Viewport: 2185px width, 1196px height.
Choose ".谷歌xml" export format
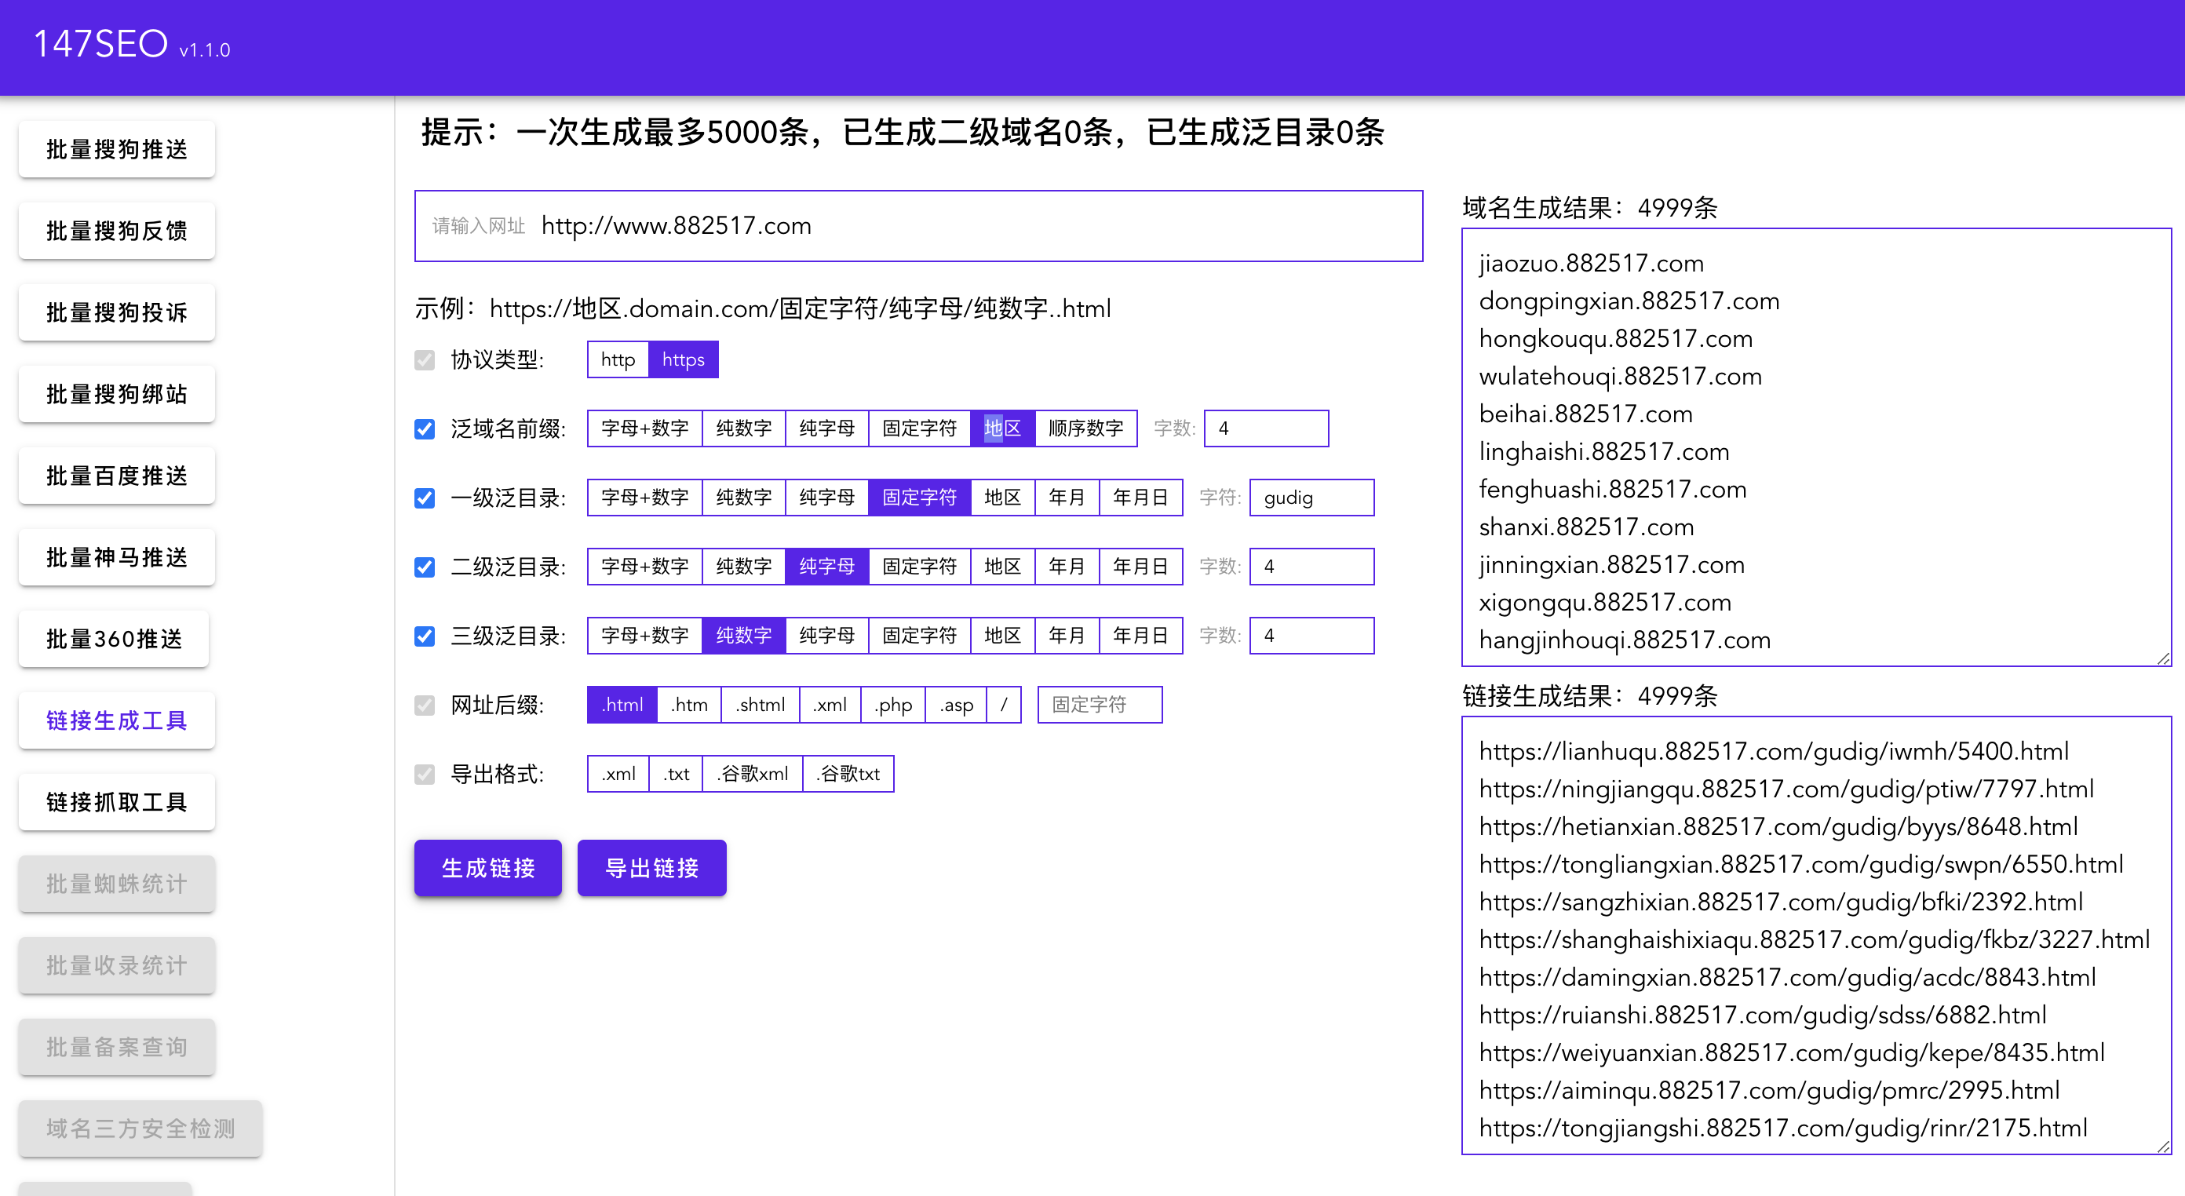click(x=752, y=774)
